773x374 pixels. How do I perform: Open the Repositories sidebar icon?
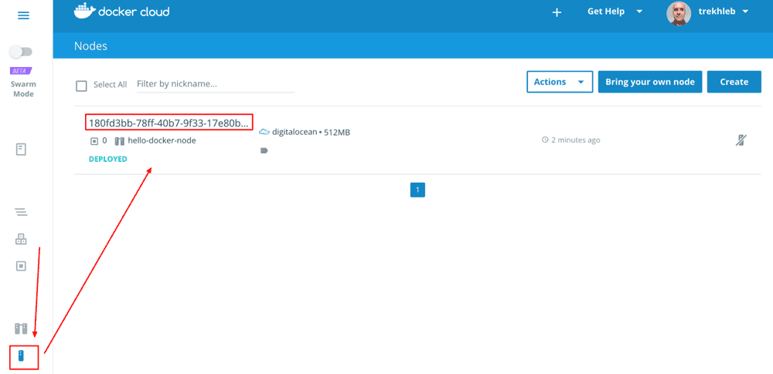coord(21,150)
